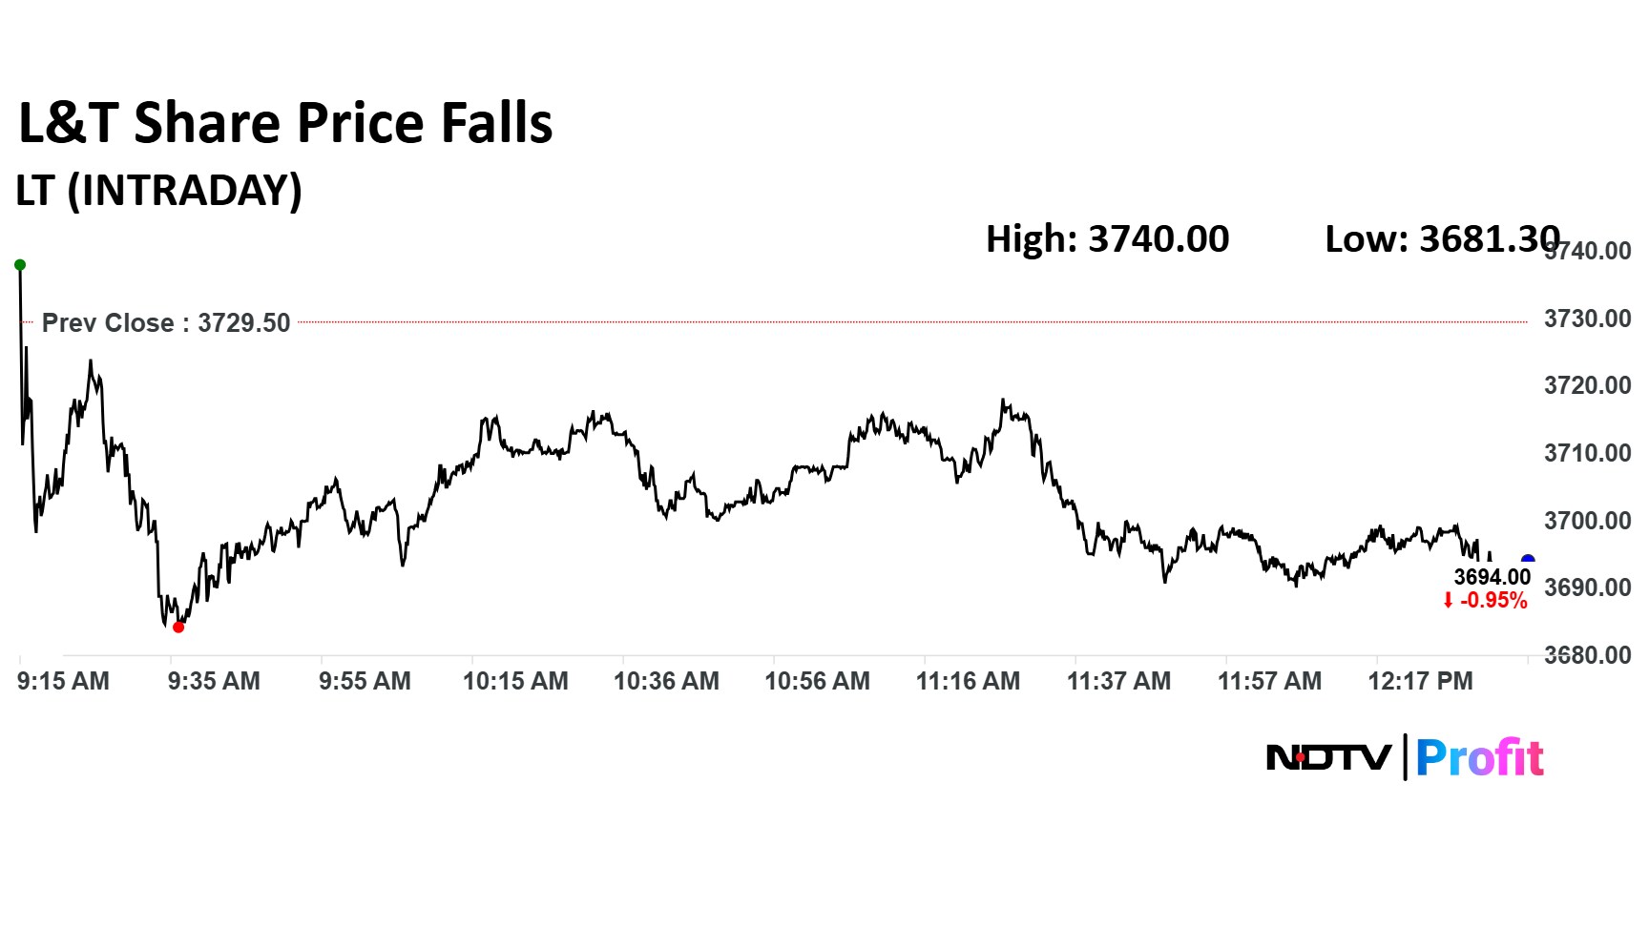Click the current price label 3694.00

click(x=1492, y=577)
